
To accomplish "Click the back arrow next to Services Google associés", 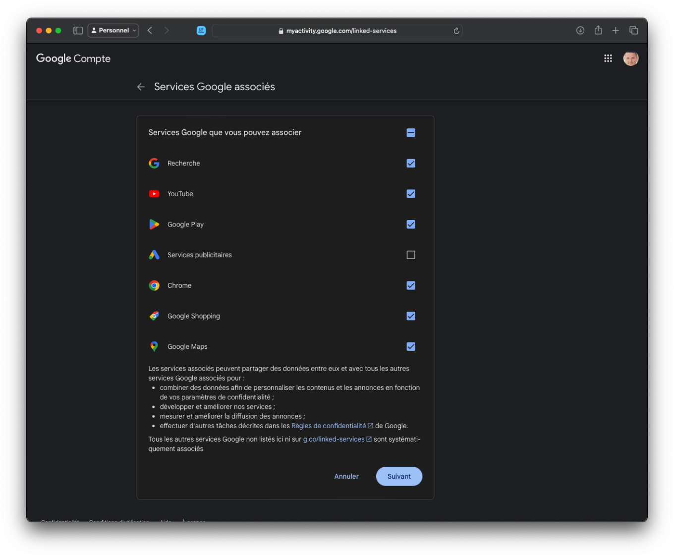I will [141, 87].
